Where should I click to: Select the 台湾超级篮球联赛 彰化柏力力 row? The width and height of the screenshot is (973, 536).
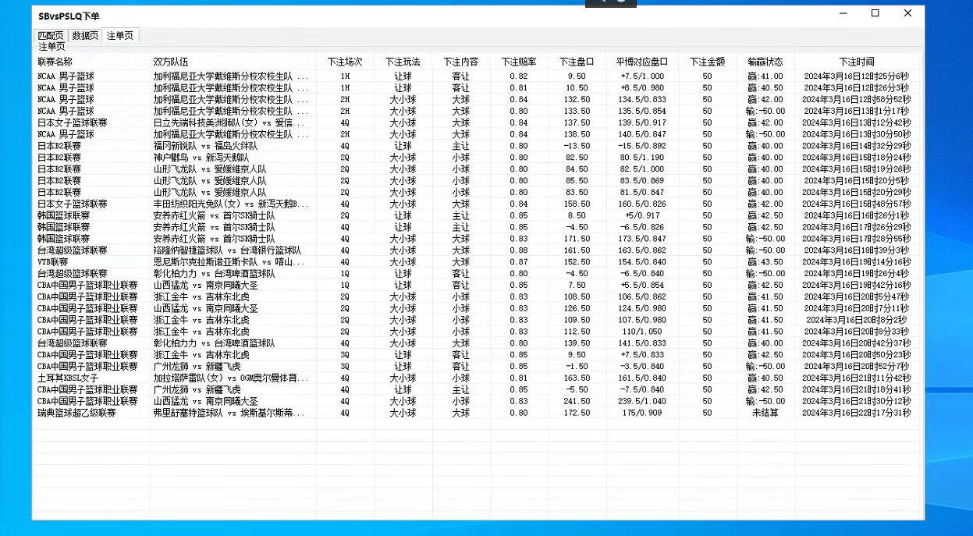pos(234,273)
